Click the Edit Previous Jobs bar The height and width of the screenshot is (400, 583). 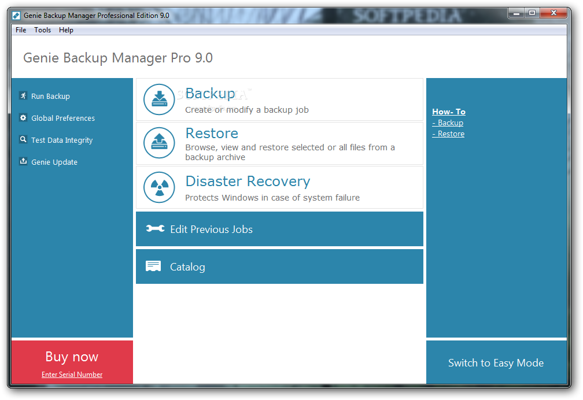point(279,229)
